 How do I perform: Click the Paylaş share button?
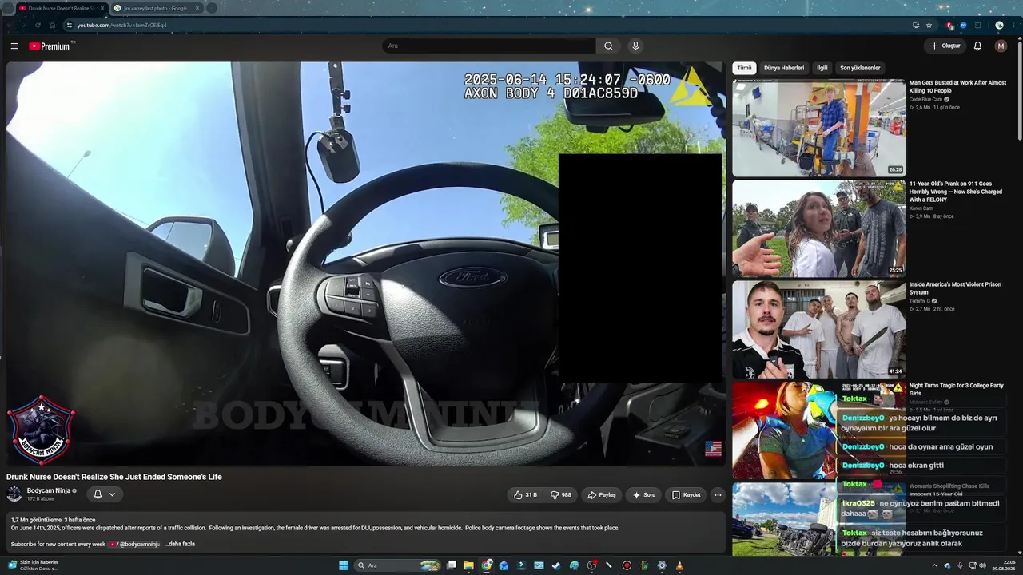point(601,494)
